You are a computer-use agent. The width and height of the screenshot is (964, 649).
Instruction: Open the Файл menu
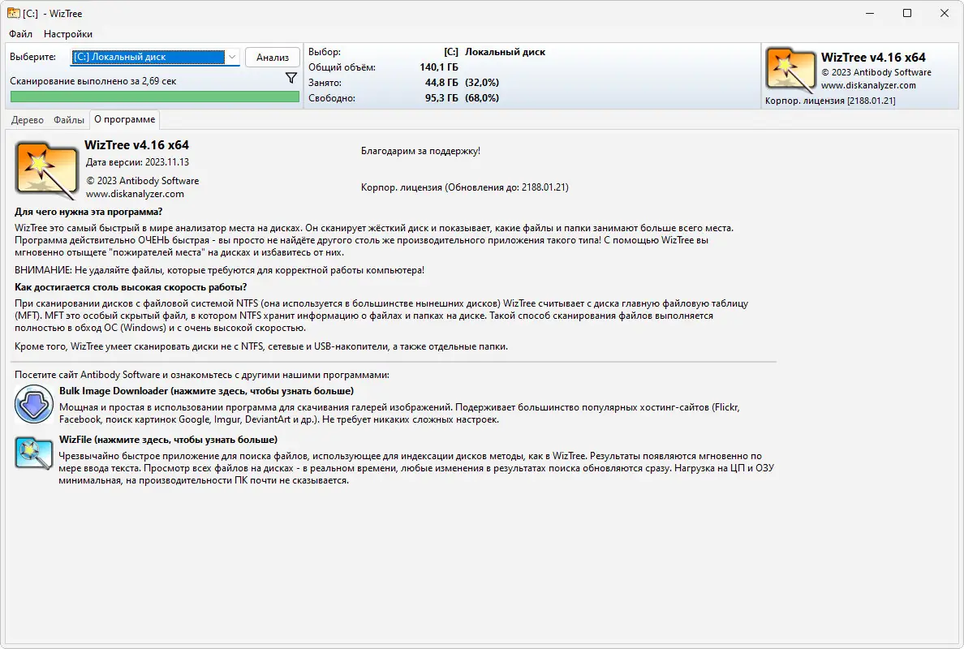coord(21,34)
